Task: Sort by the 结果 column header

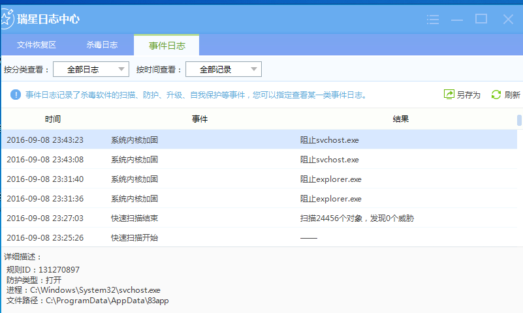Action: [x=401, y=119]
